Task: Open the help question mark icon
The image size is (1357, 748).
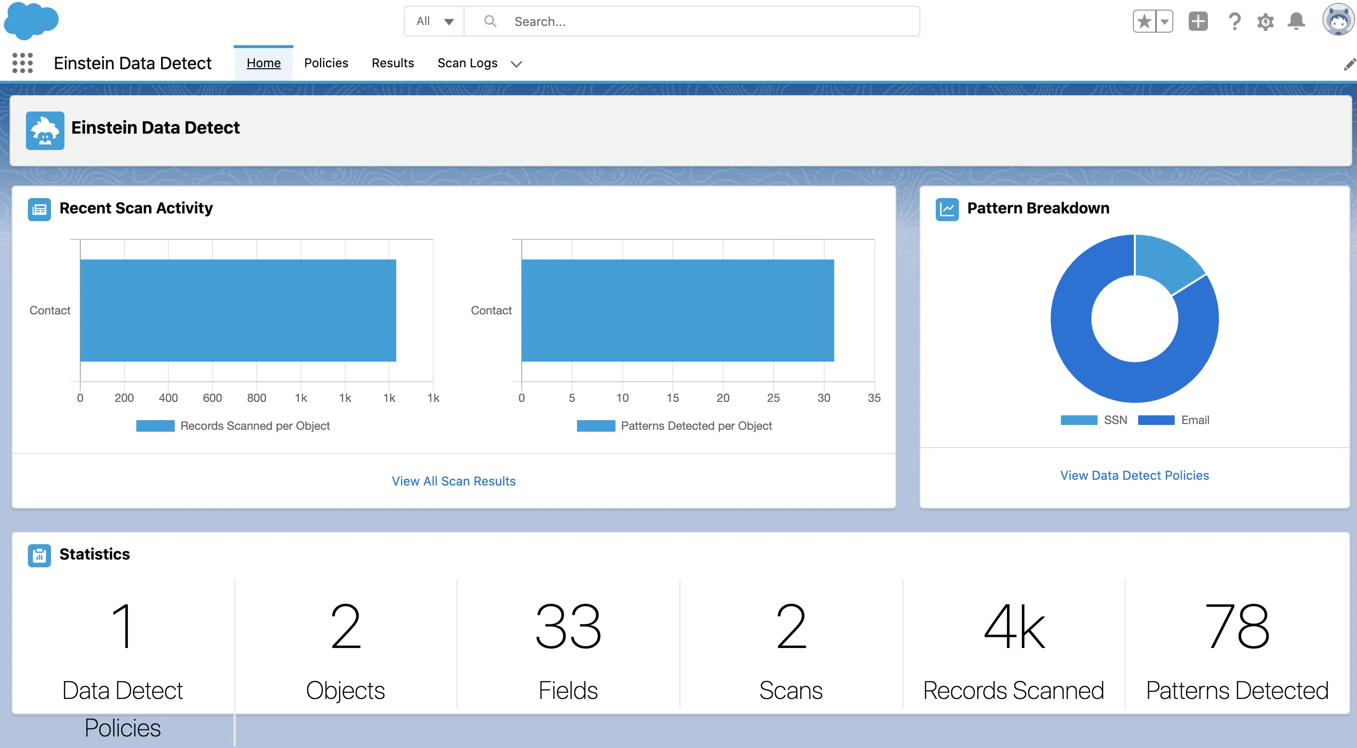Action: pyautogui.click(x=1234, y=22)
